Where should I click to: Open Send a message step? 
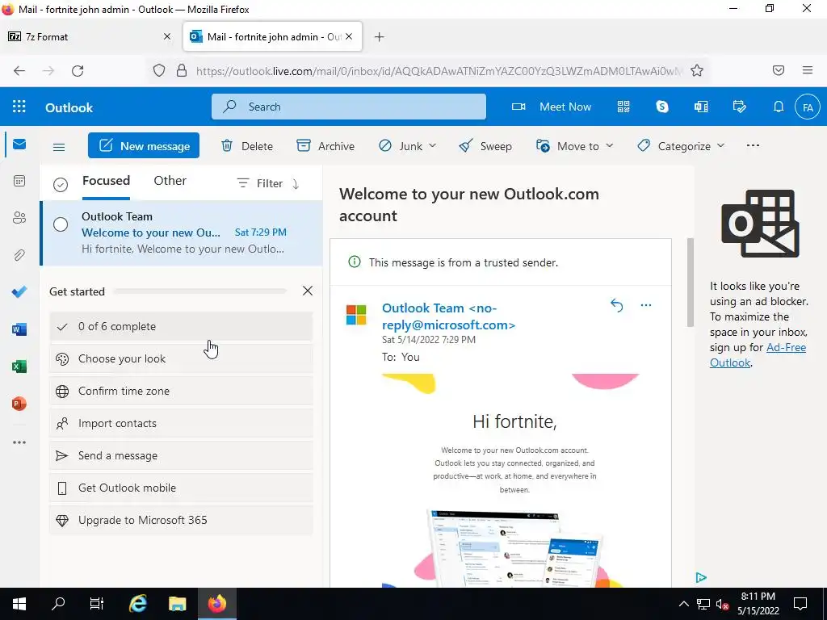coord(181,455)
